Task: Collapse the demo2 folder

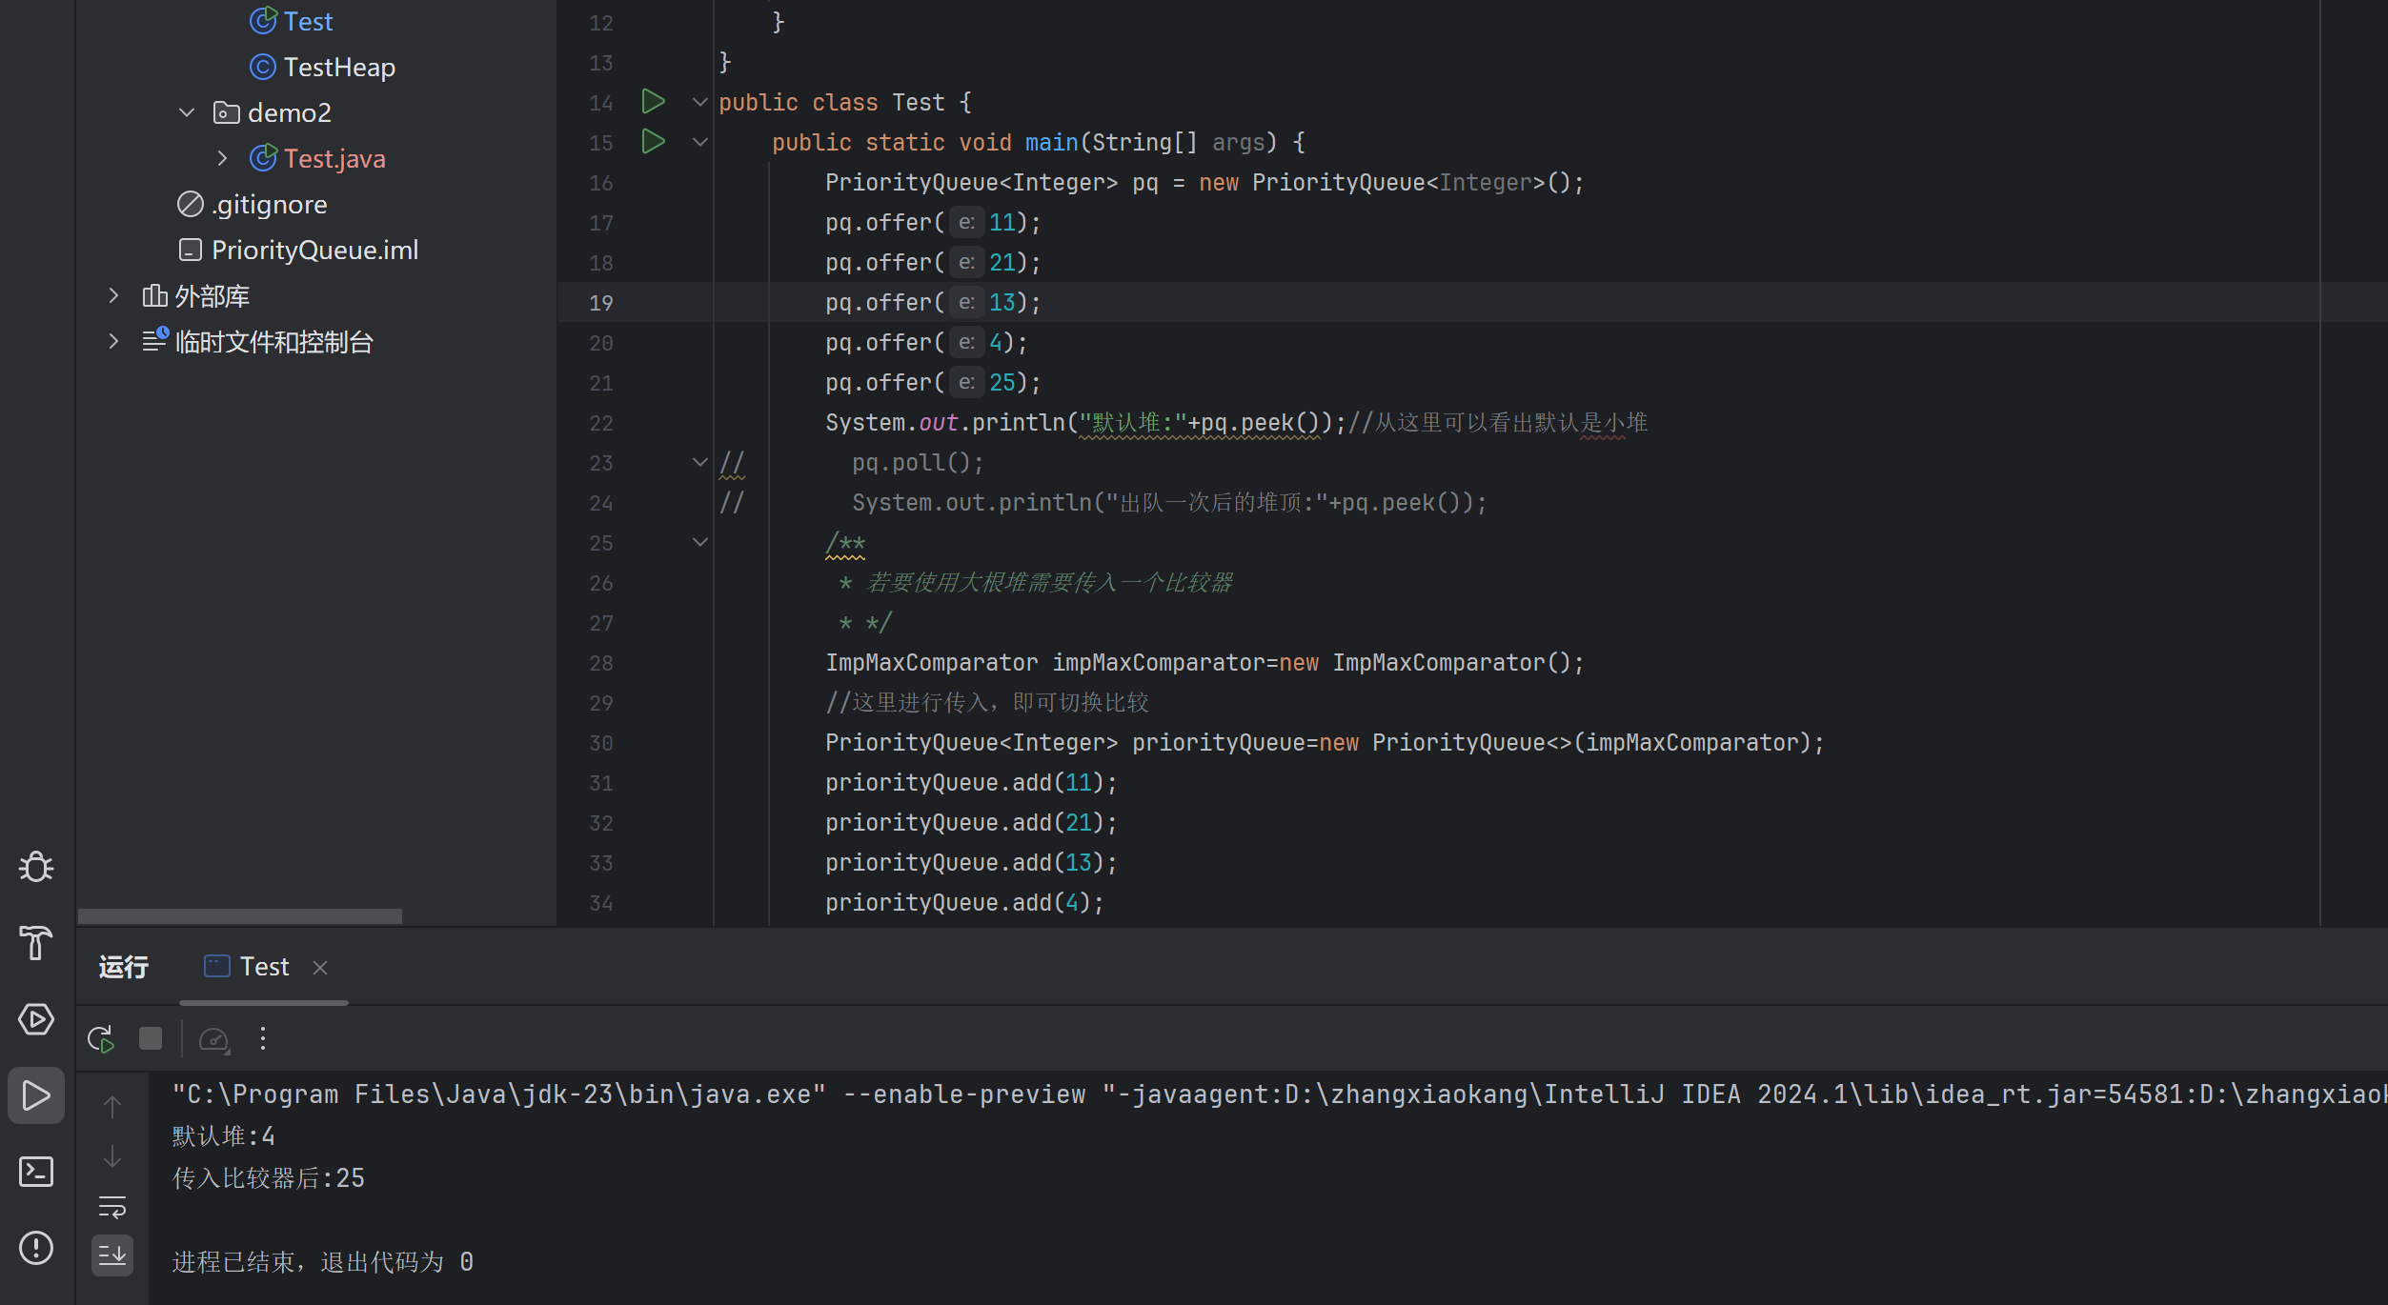Action: [x=187, y=111]
